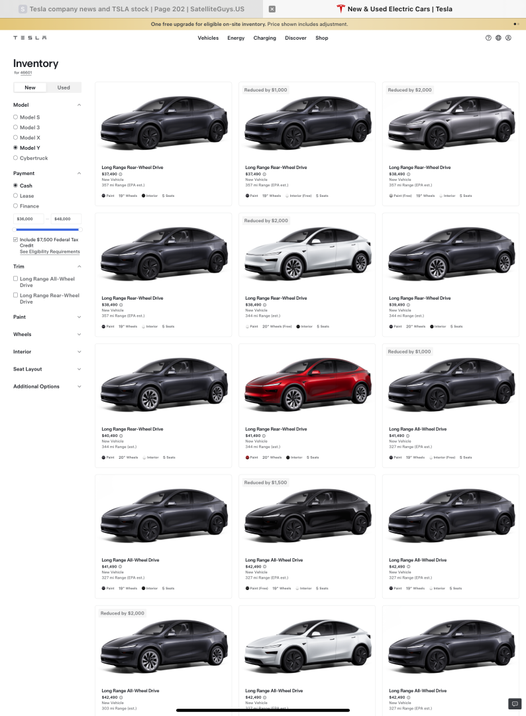This screenshot has height=716, width=526.
Task: Switch to New & Used Electric Cars Tesla tab
Action: pos(395,9)
